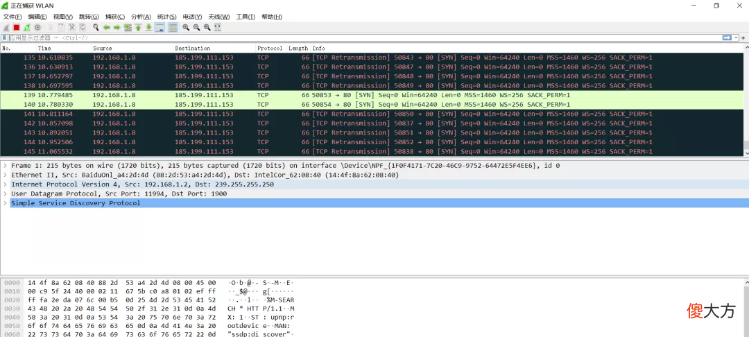
Task: Sort by the No. column header
Action: click(18, 49)
